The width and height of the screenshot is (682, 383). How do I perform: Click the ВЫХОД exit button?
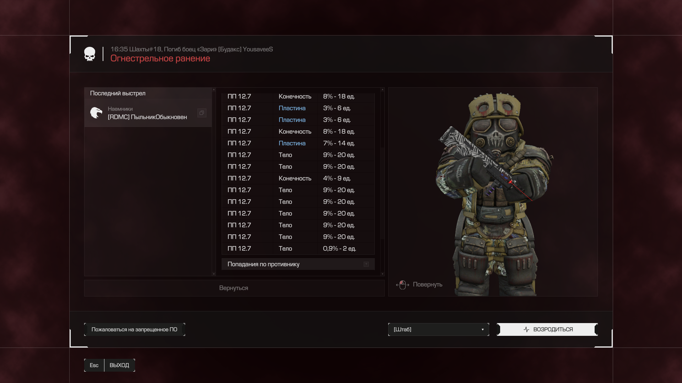pos(119,365)
